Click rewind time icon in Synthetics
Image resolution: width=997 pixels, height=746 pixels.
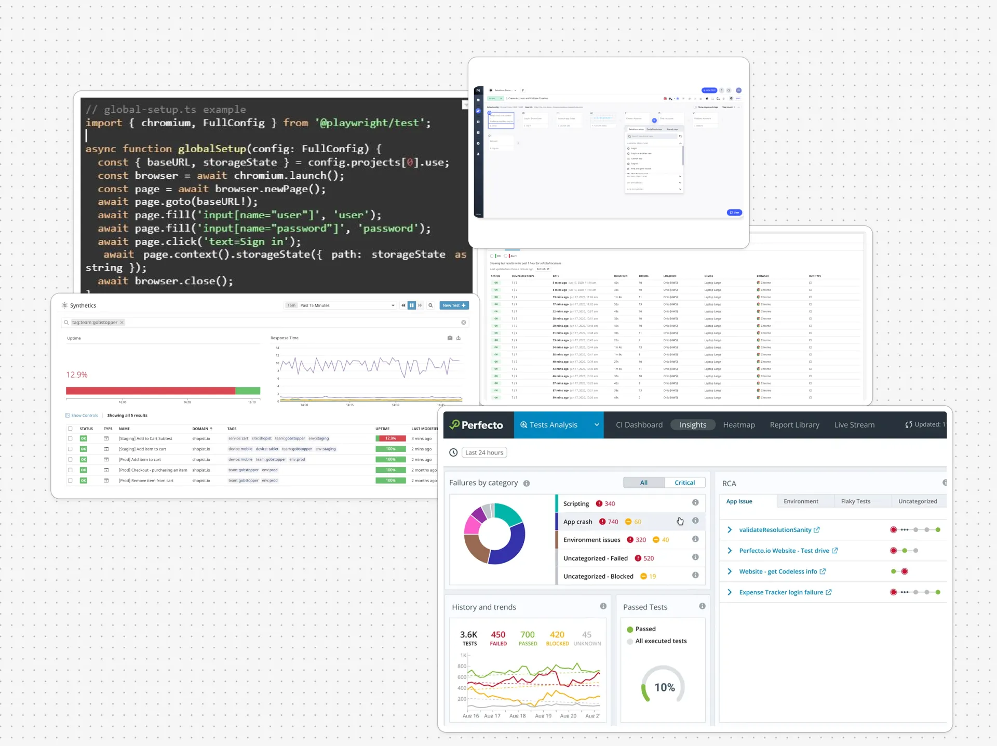click(403, 305)
